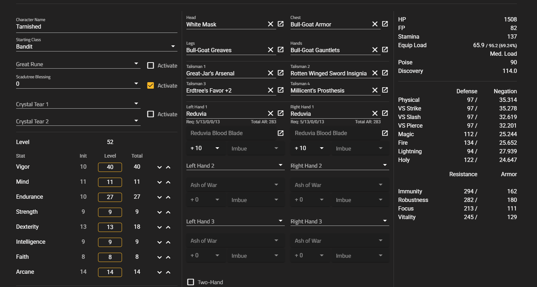Clear Great-Jar's Arsenal talisman
Screen dimensions: 537x287
pos(270,73)
